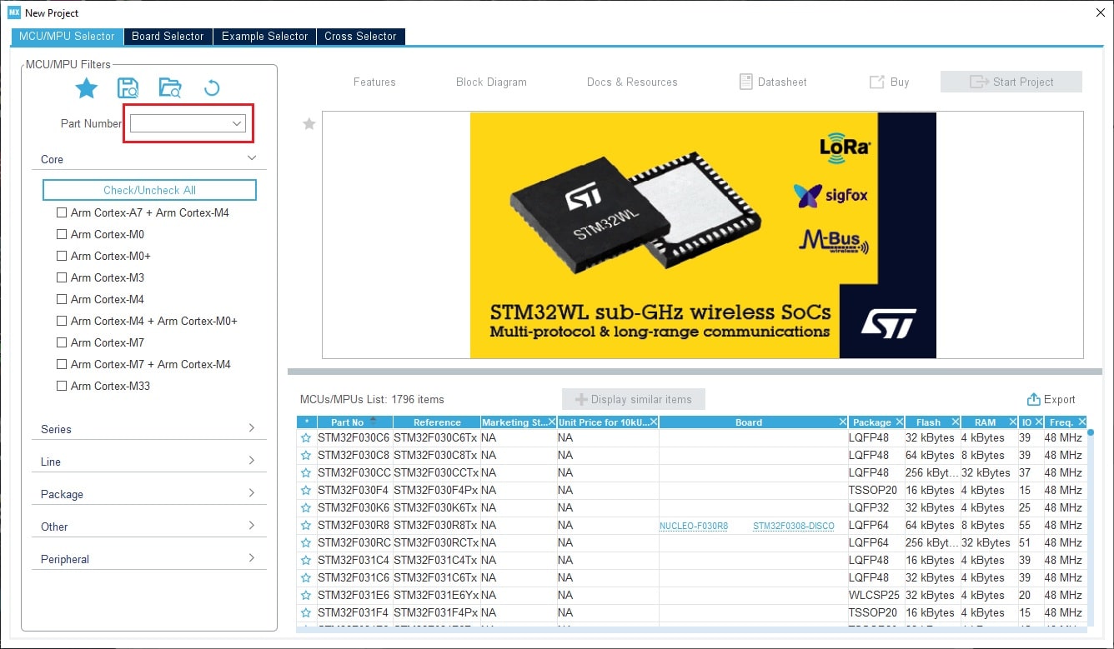Select the WLCSP25 package cell

click(x=875, y=595)
